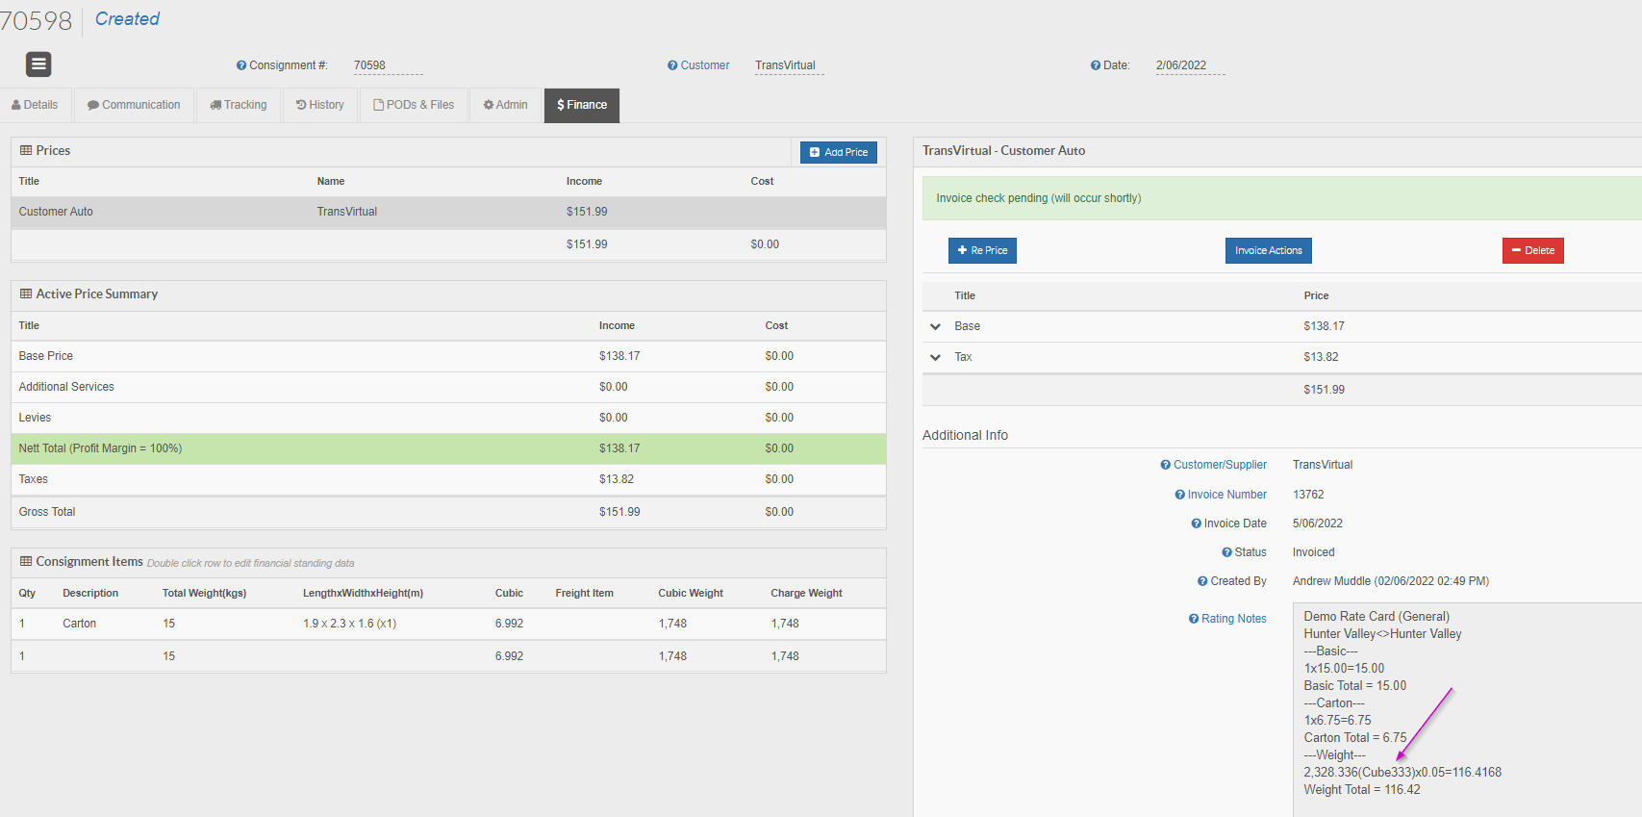Screen dimensions: 1642x817
Task: Click the red Delete button
Action: (x=1532, y=250)
